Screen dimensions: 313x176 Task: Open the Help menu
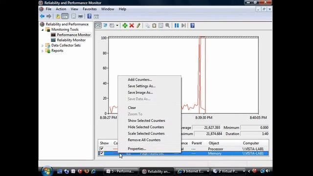point(122,9)
